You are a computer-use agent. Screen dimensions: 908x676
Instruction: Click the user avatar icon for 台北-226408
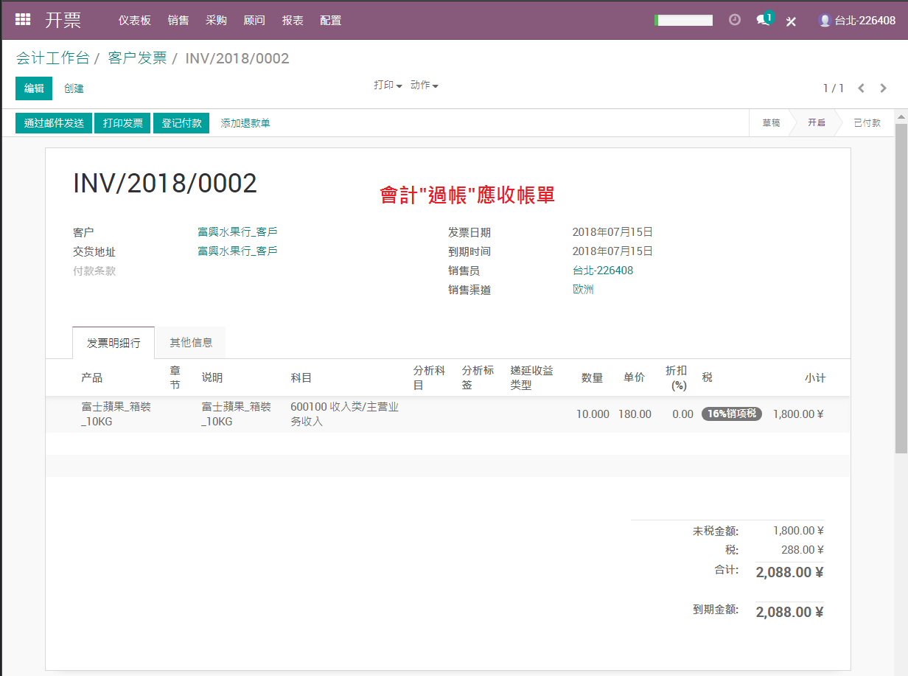coord(825,21)
